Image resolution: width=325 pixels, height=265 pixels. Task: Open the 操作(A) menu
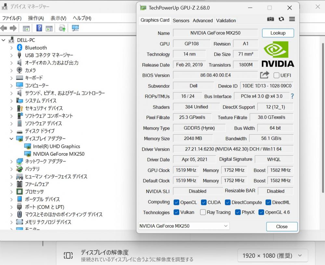tap(36, 18)
